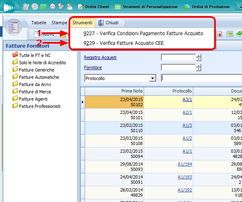Click the search text field beside Protocollo
This screenshot has width=242, height=202.
201,78
